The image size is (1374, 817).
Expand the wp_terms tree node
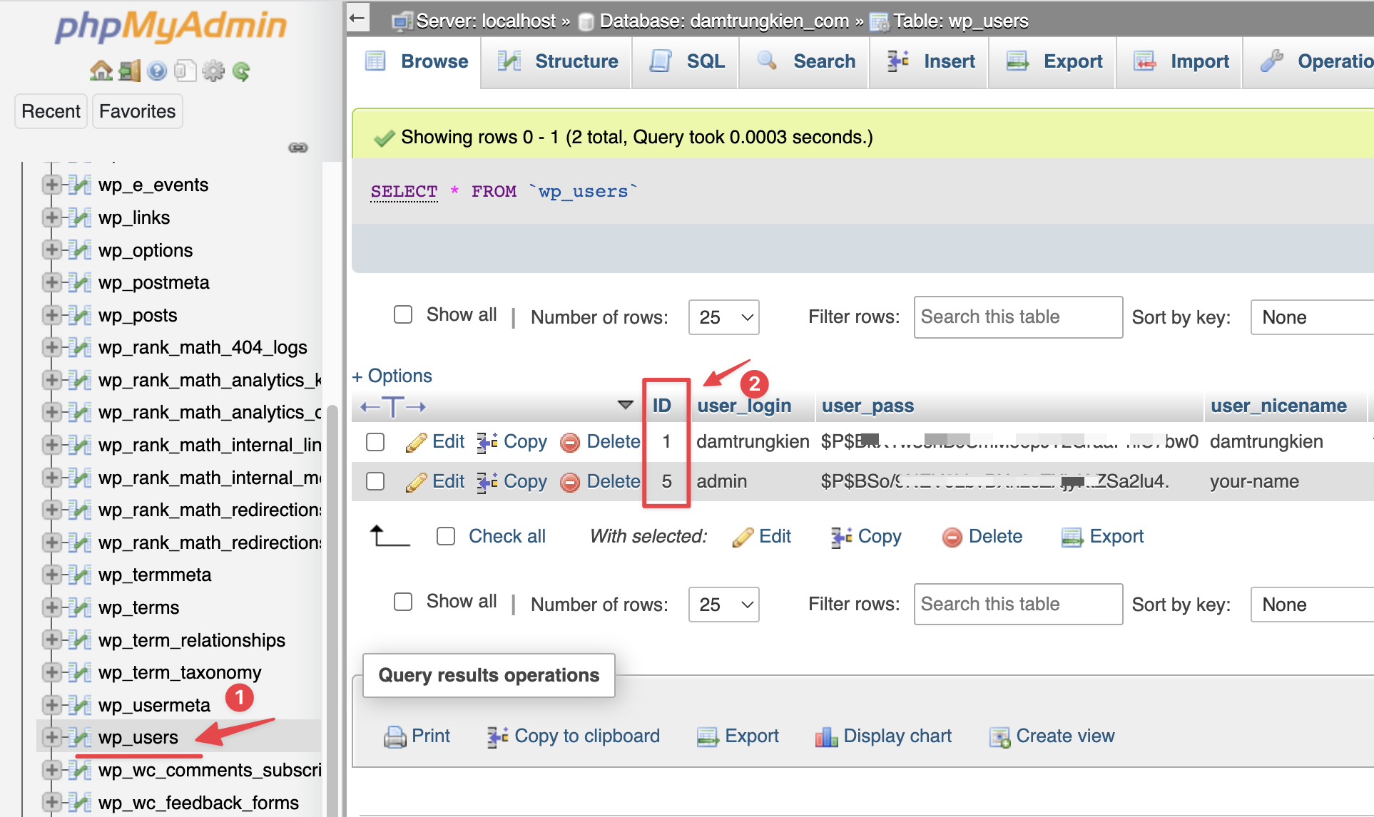point(51,607)
